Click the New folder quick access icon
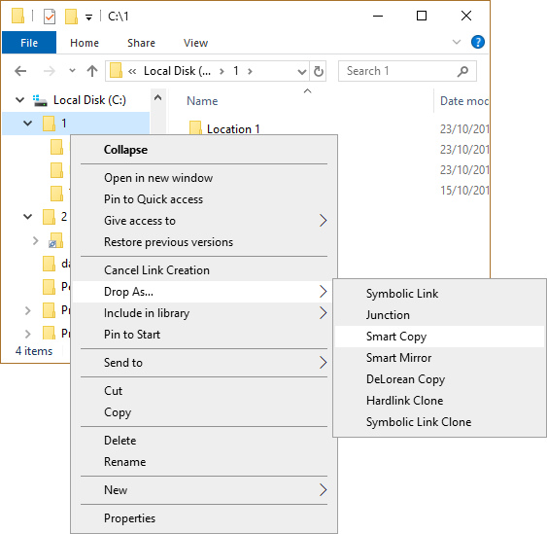The height and width of the screenshot is (534, 547). [x=71, y=17]
